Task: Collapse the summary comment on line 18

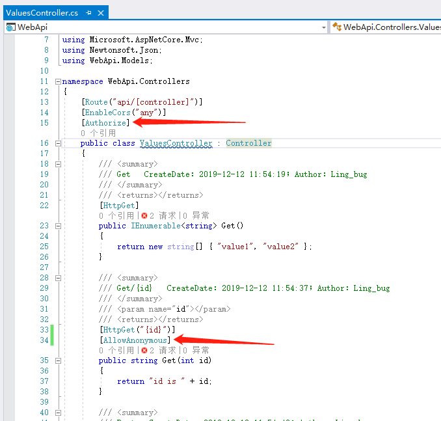Action: (58, 164)
